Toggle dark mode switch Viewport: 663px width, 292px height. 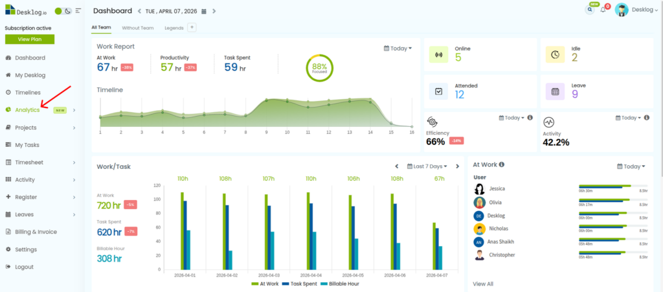click(x=65, y=11)
